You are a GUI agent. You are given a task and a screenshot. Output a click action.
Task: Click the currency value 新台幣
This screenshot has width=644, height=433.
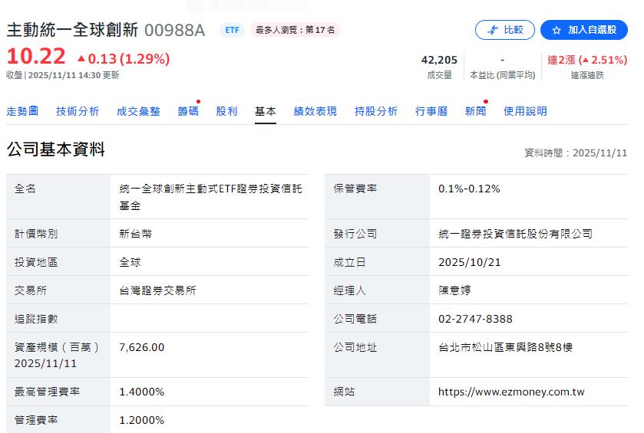[x=136, y=234]
